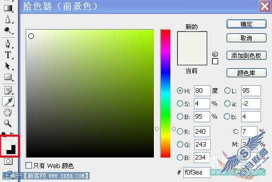Select the RGB blue B radio button
Screen dimensions: 272x182
click(x=180, y=158)
